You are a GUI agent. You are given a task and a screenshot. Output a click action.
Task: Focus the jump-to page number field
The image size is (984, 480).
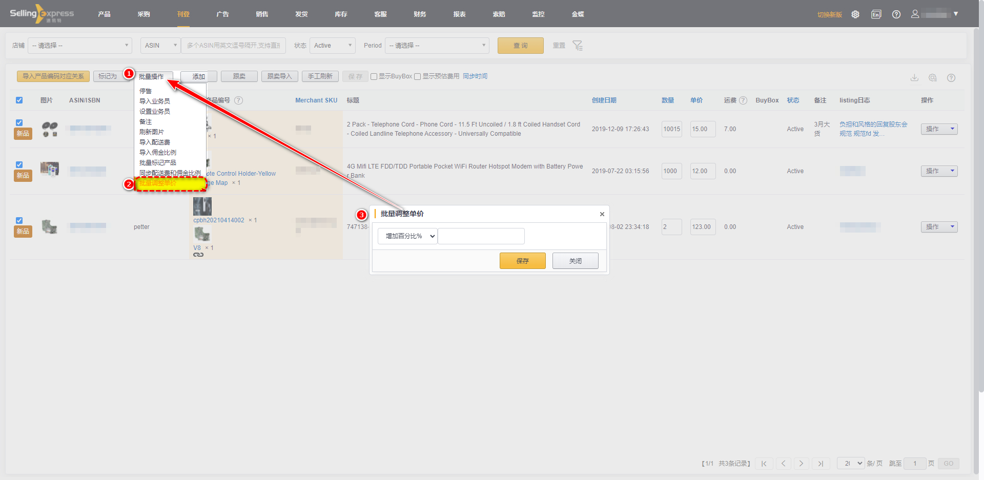click(915, 464)
